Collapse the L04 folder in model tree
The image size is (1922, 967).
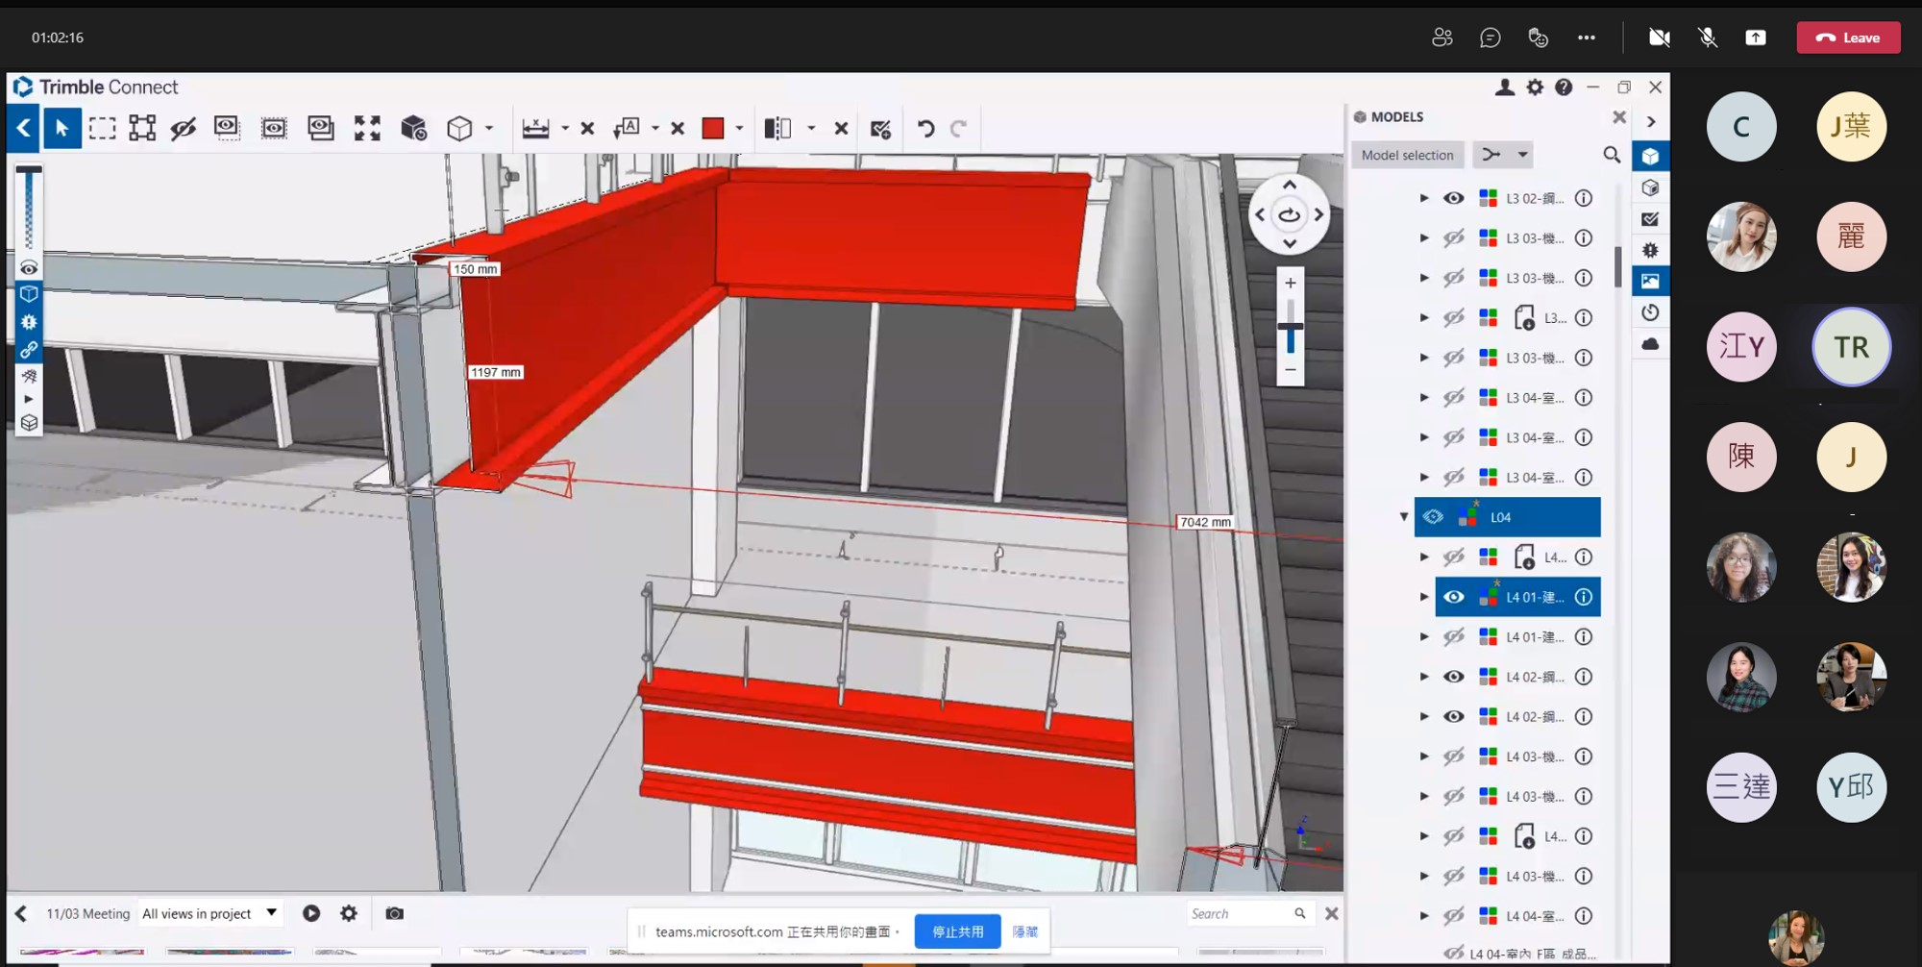[x=1404, y=517]
